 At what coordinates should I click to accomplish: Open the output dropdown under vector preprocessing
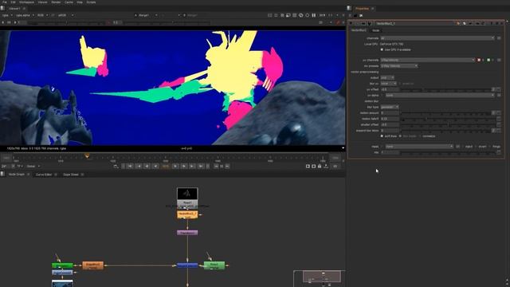[x=387, y=77]
